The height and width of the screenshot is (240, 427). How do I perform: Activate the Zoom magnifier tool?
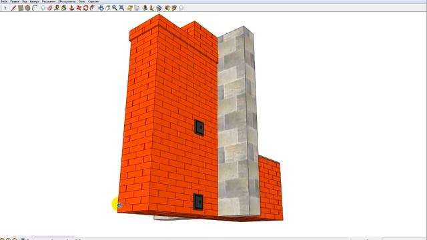pos(115,8)
